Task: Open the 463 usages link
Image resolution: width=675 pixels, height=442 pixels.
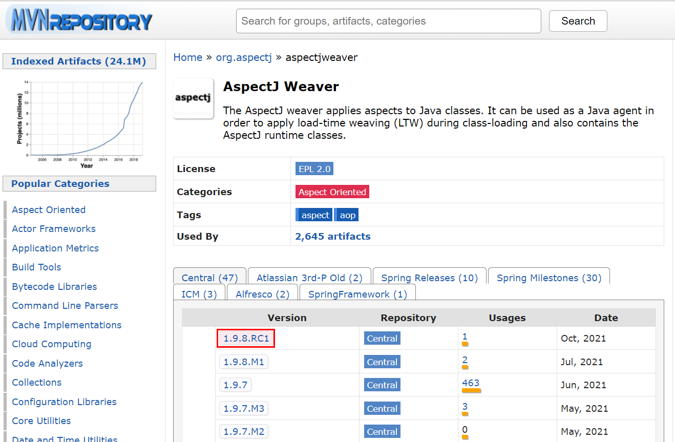Action: 471,383
